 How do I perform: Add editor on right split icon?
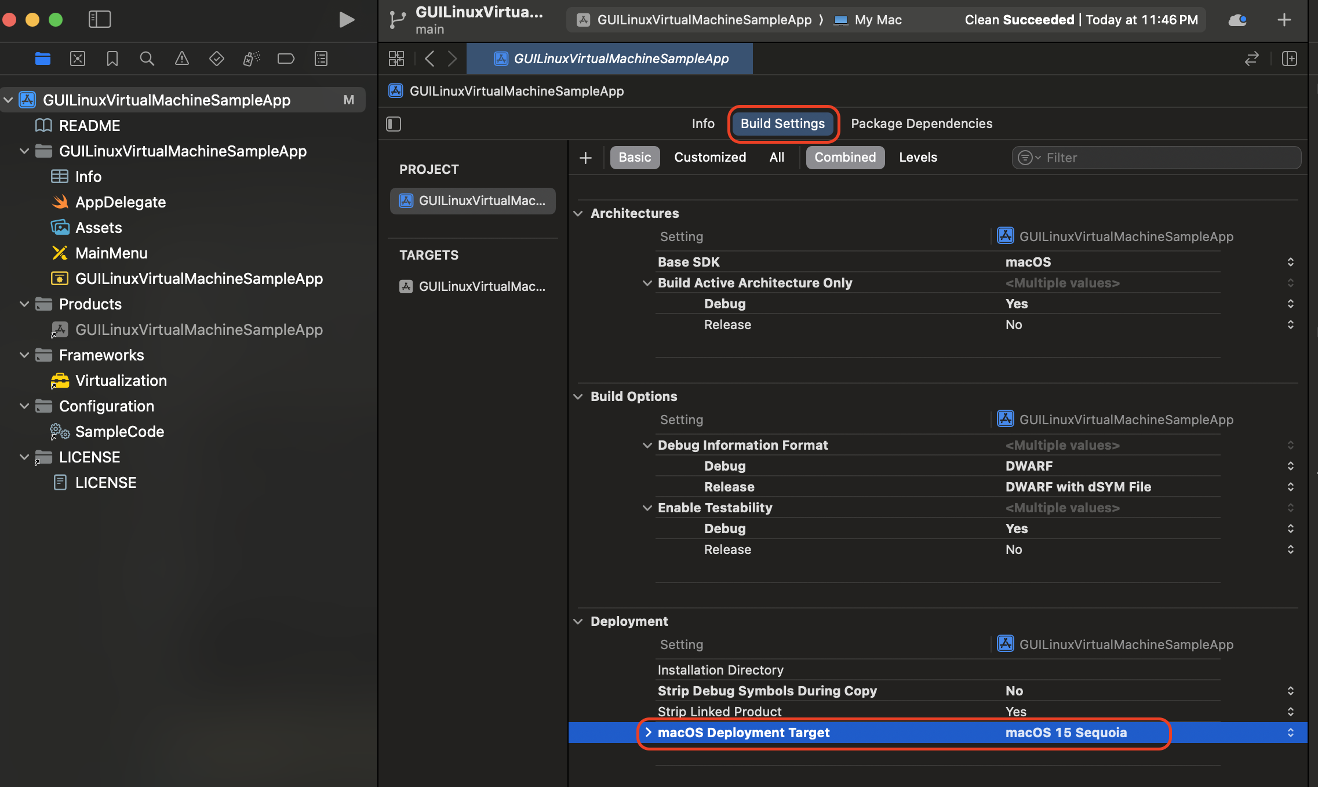click(1290, 59)
